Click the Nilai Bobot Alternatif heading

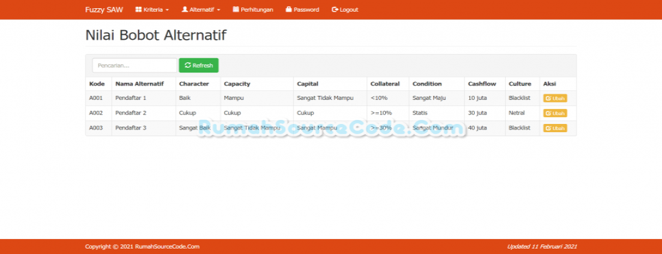[156, 35]
